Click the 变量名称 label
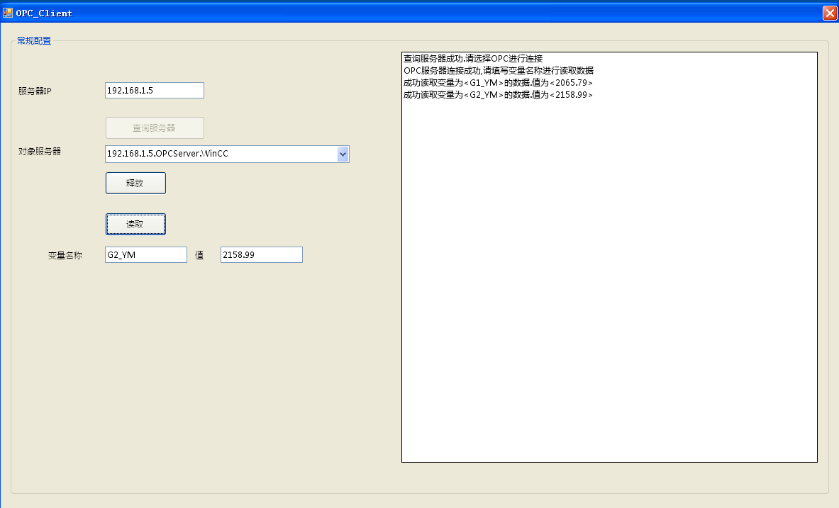The width and height of the screenshot is (839, 508). tap(65, 256)
